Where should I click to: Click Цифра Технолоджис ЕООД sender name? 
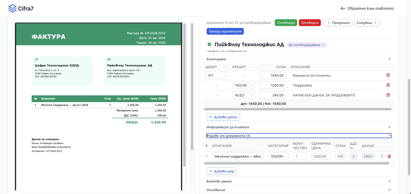[x=57, y=65]
